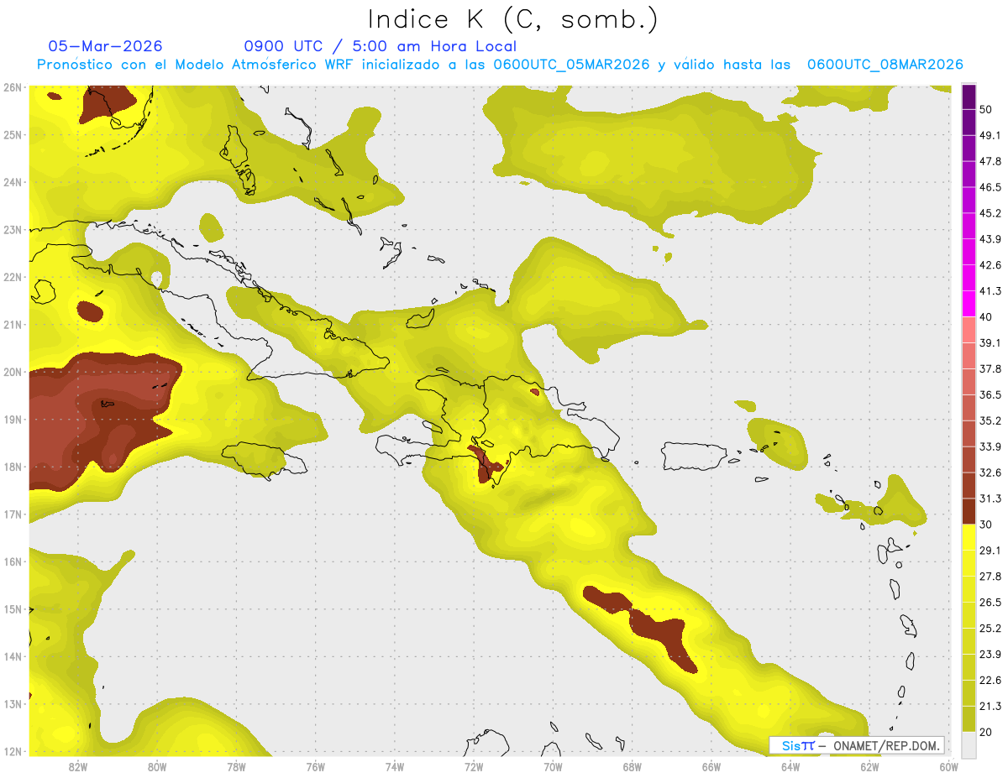Pick the salmon pink segment between 39.1 and 40
The height and width of the screenshot is (778, 1008).
969,330
